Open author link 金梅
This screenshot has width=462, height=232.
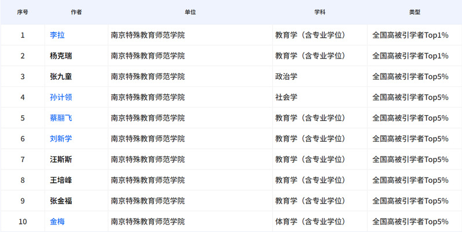57,222
